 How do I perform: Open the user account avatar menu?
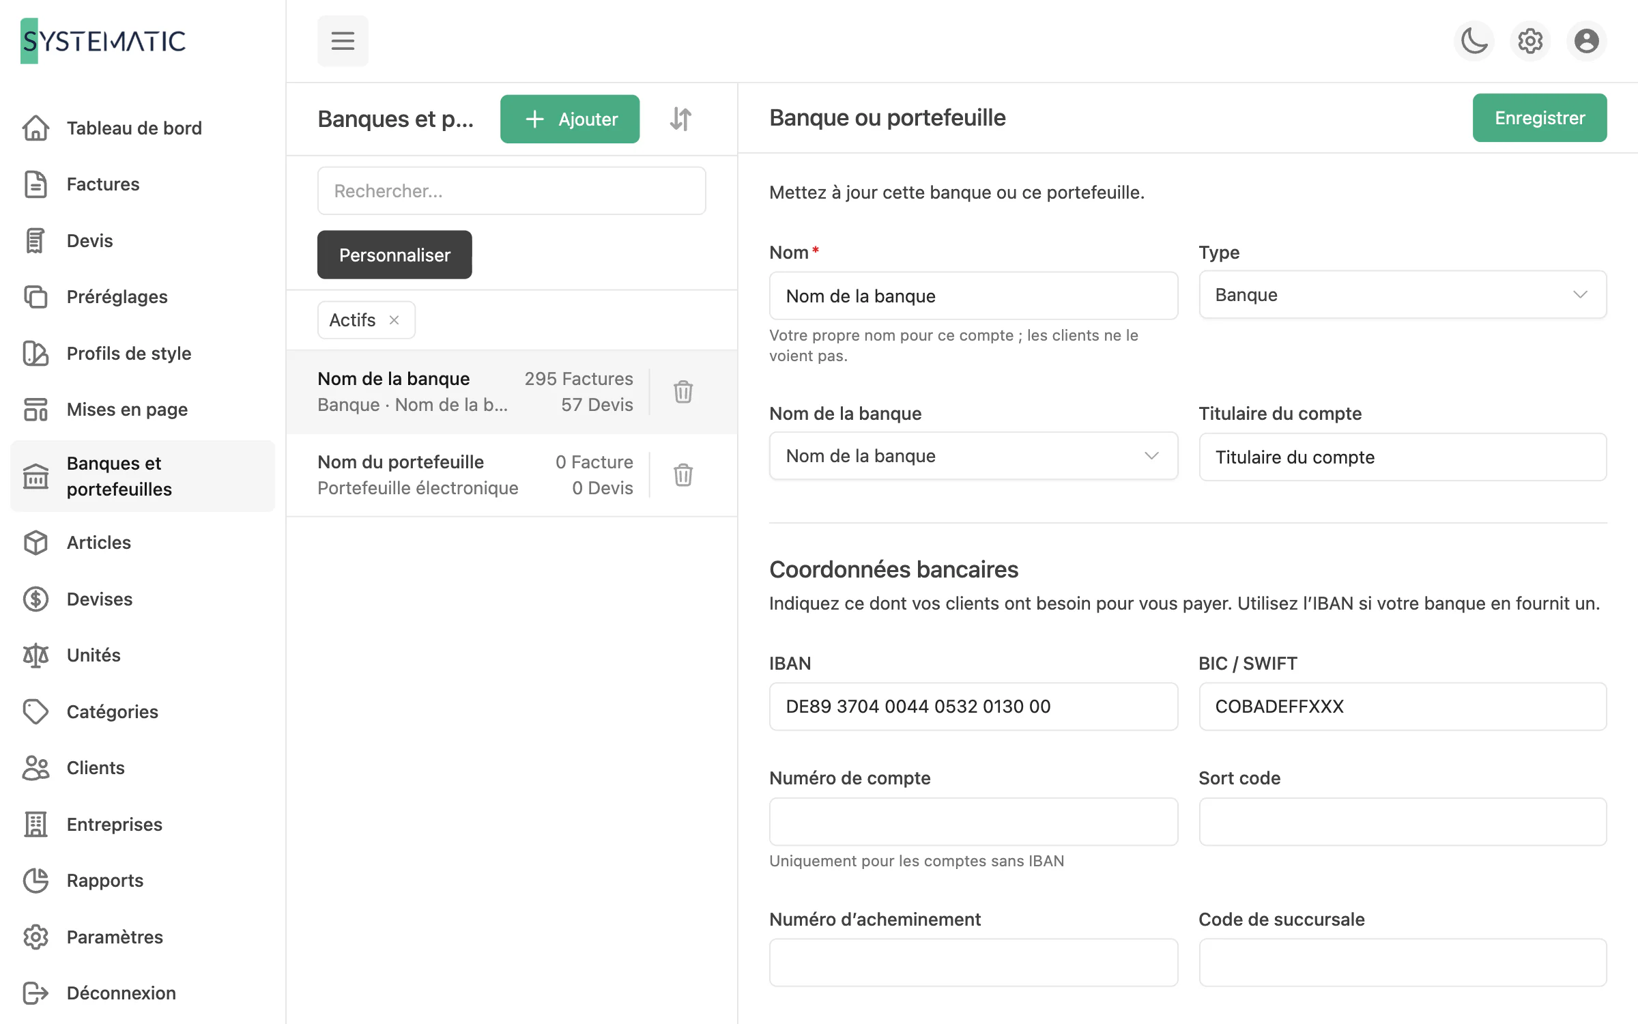click(x=1587, y=41)
